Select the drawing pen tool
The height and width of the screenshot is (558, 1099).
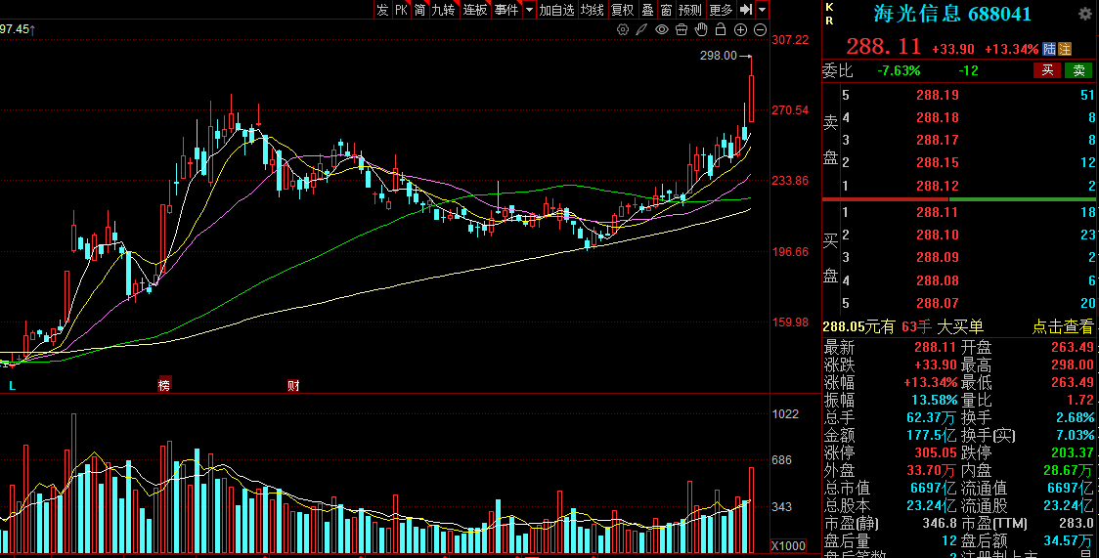click(641, 30)
